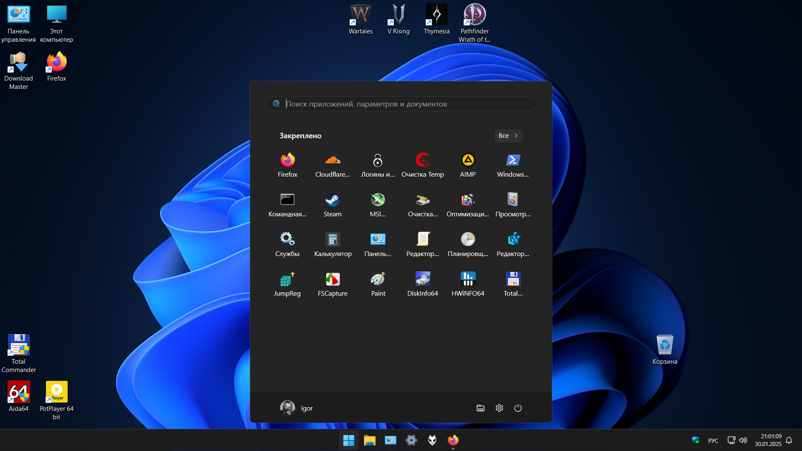Select the V Rising desktop shortcut
The height and width of the screenshot is (451, 802).
tap(398, 20)
